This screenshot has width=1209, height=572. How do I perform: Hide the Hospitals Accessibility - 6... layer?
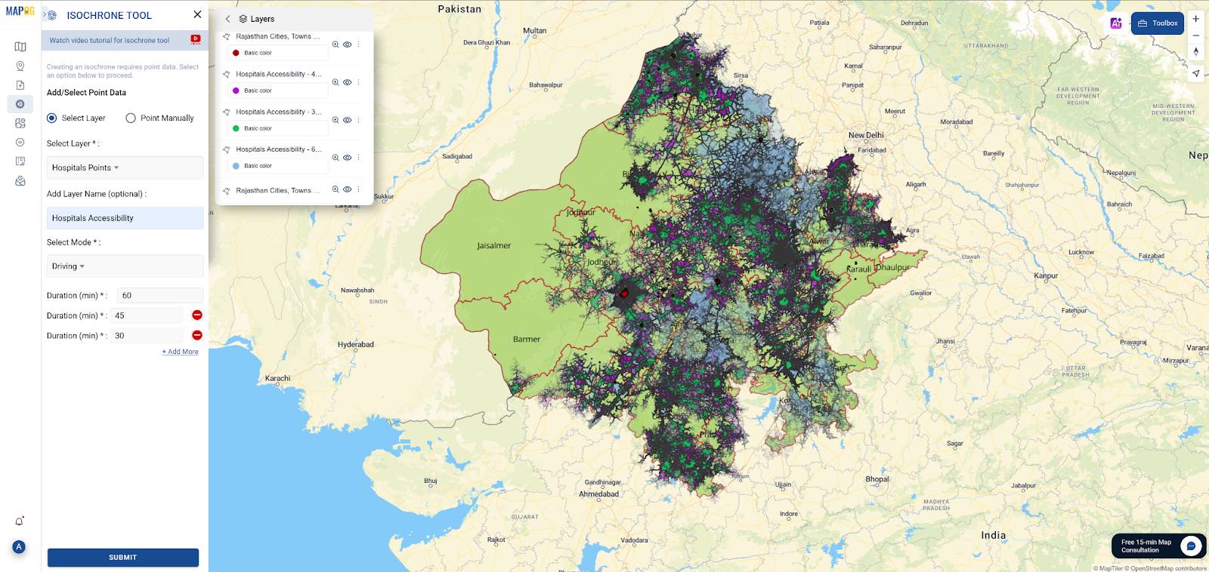[348, 158]
